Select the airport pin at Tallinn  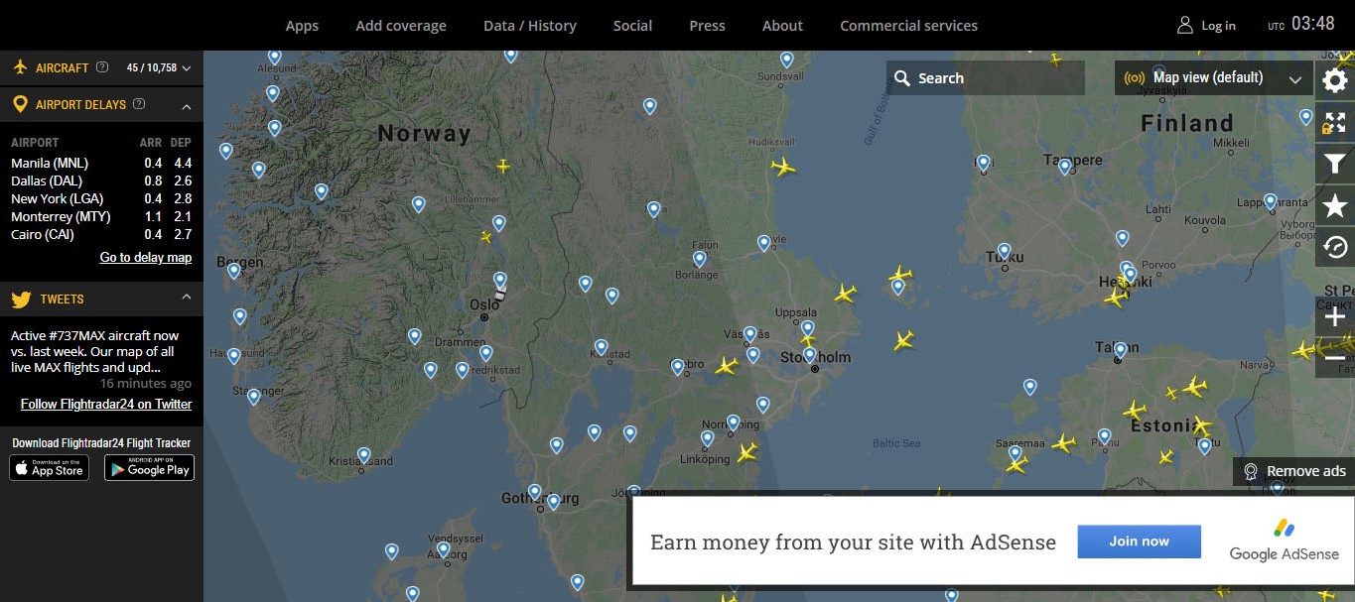coord(1120,349)
